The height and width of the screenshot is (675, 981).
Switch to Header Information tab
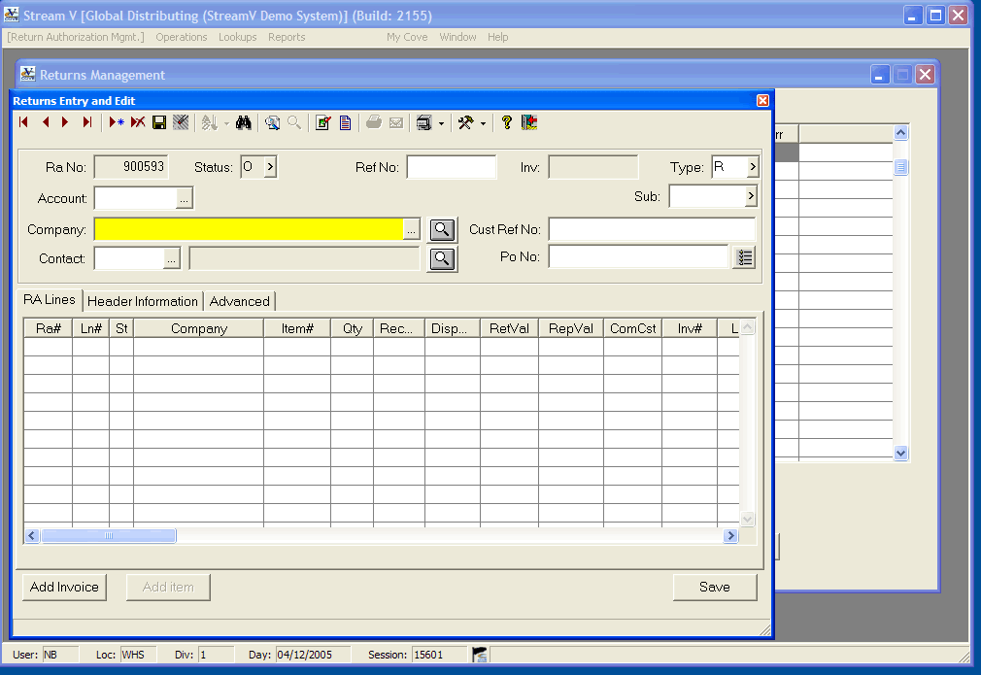click(x=143, y=301)
